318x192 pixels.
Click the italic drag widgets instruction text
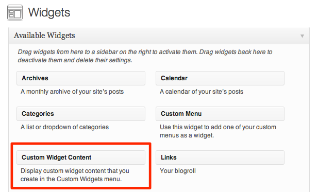pos(145,56)
